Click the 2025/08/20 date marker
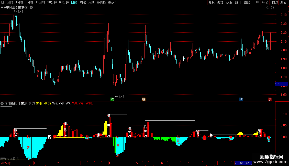This screenshot has width=289, height=166. (x=243, y=163)
